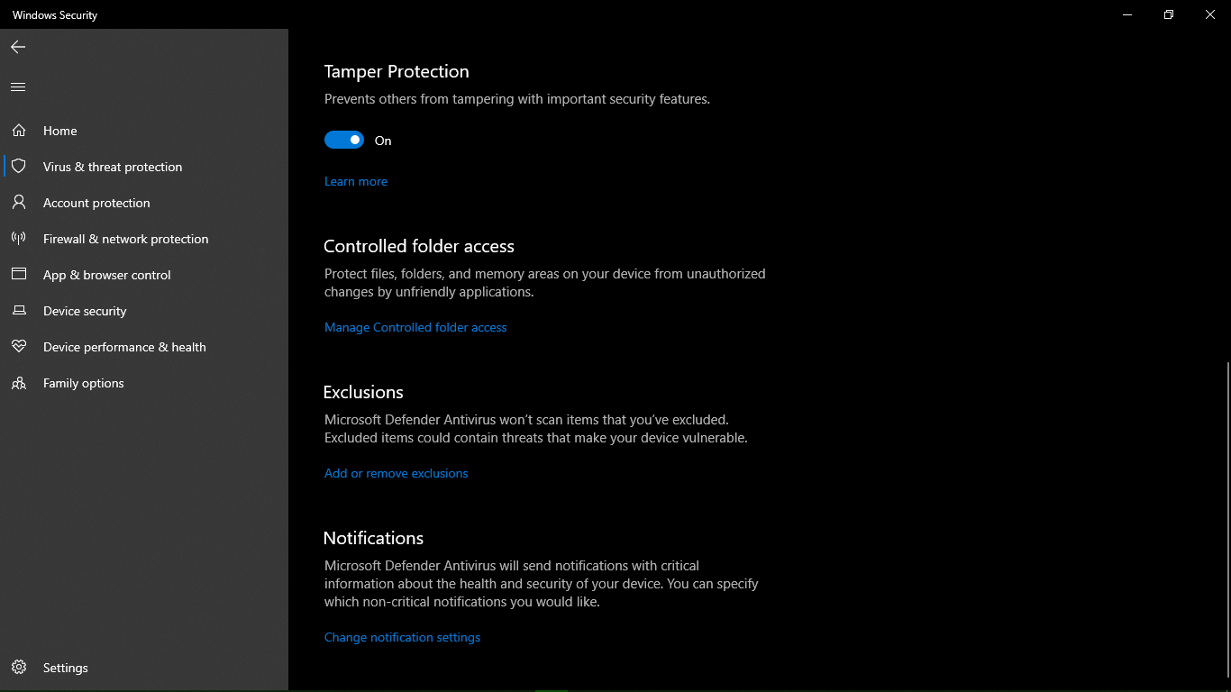
Task: Select the Device security laptop icon
Action: 19,311
